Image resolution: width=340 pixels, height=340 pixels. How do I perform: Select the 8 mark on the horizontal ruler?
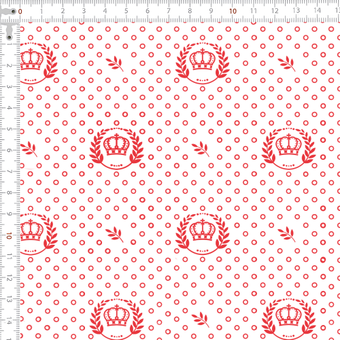click(190, 11)
